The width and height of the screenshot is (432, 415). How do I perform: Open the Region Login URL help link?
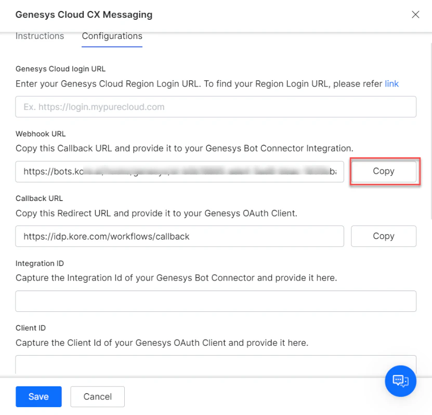point(391,84)
